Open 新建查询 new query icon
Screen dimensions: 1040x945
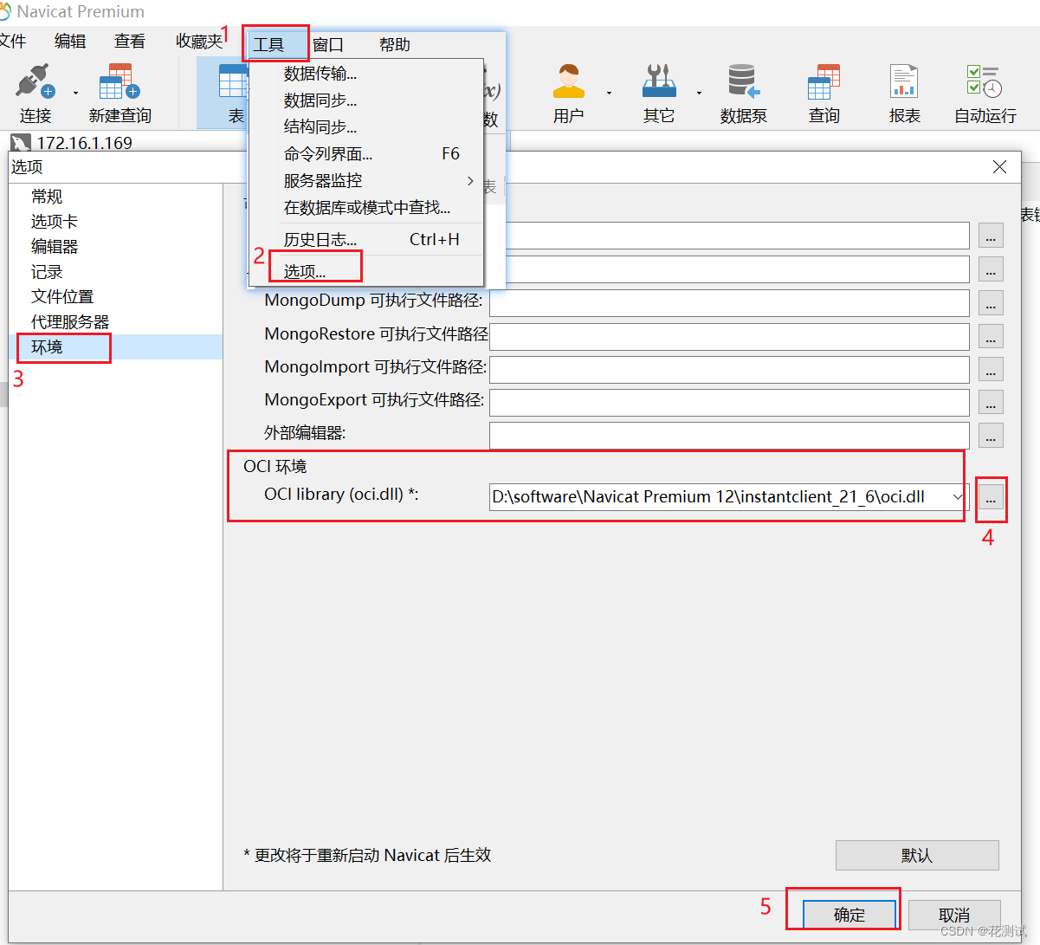point(120,81)
